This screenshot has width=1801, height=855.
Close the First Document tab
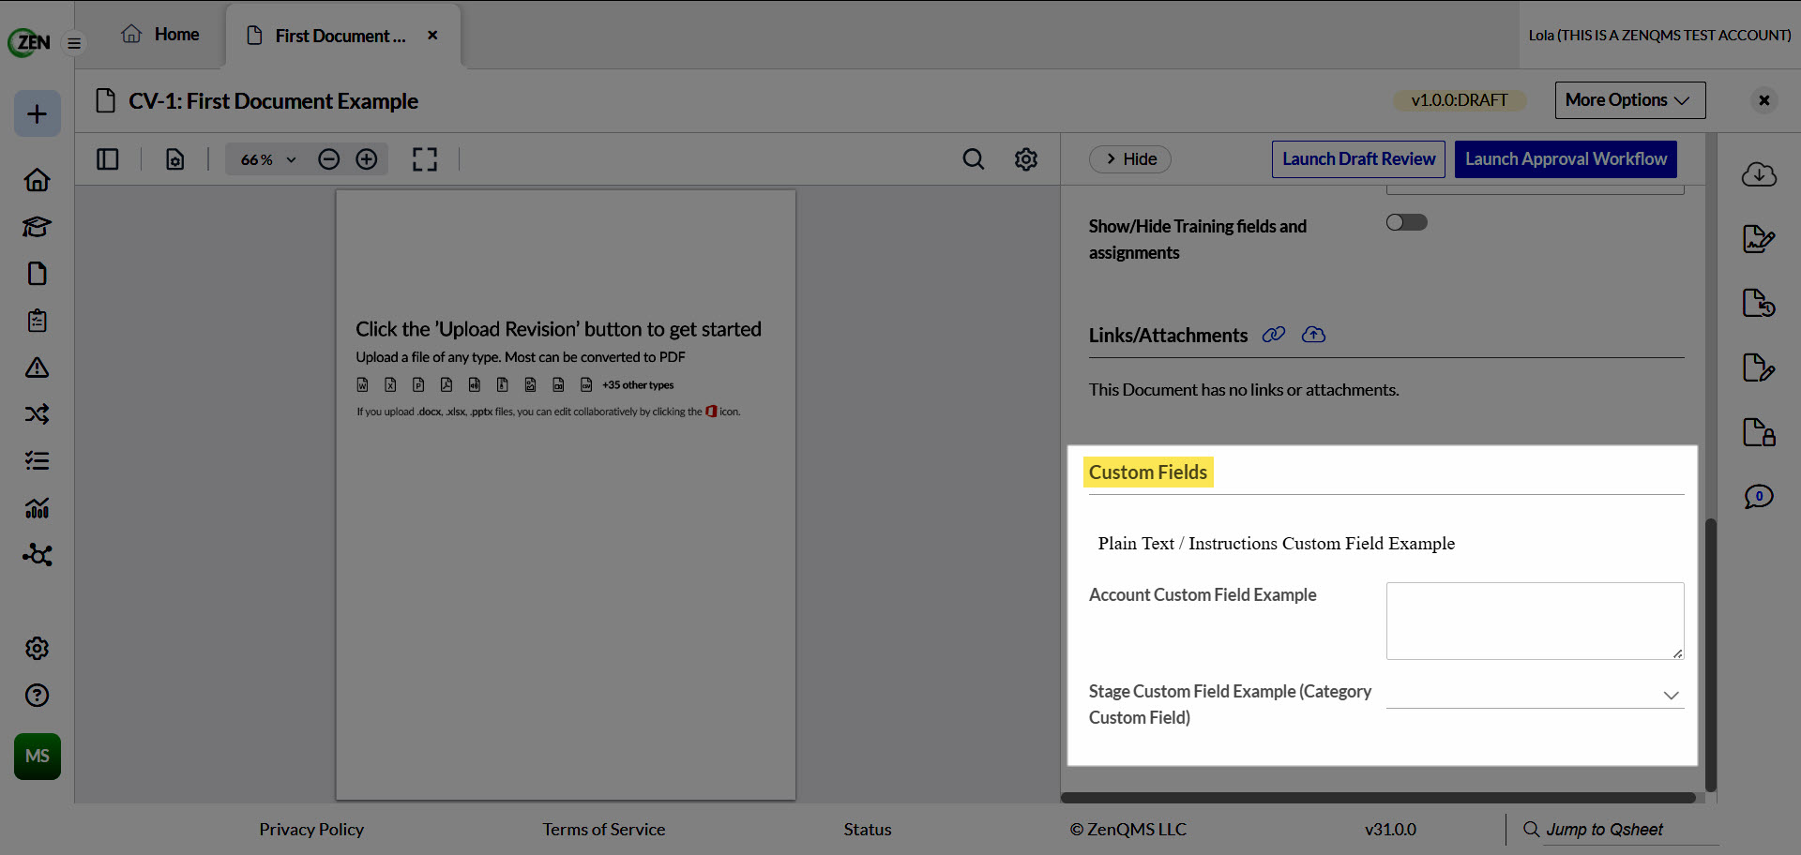[x=432, y=35]
